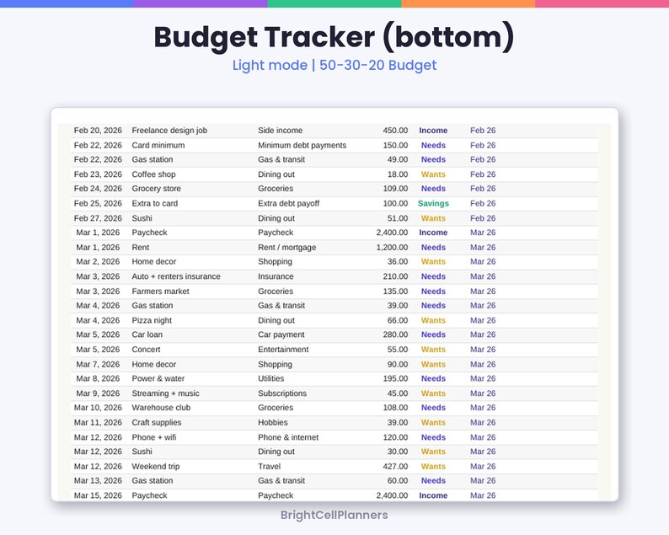The height and width of the screenshot is (535, 669).
Task: Select the 1,200.00 amount cell
Action: [x=392, y=248]
